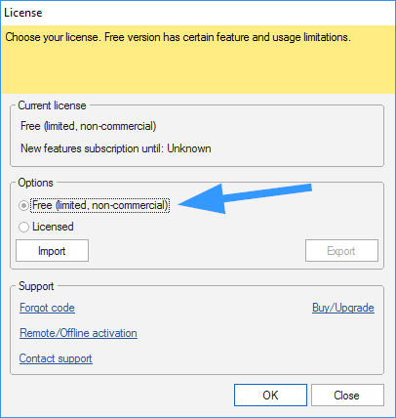Click the current license status text under Current license

tap(89, 126)
